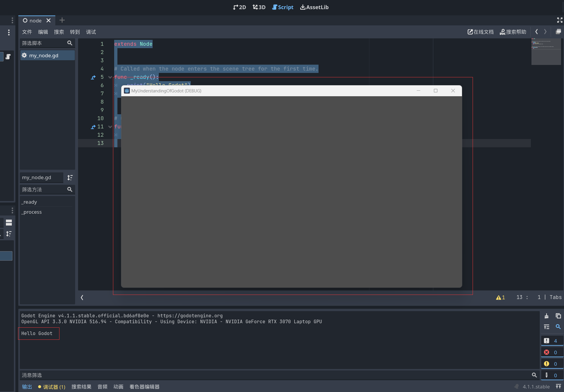Open the Script workspace
This screenshot has width=564, height=392.
pyautogui.click(x=283, y=7)
